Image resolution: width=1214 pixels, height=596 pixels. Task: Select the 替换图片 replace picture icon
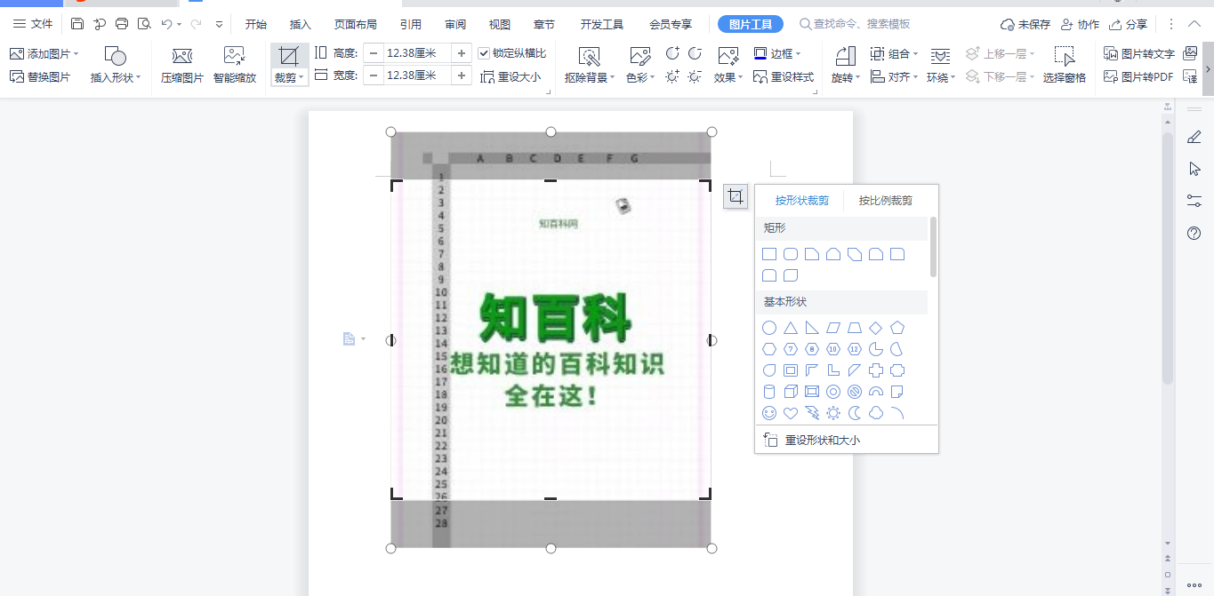18,77
